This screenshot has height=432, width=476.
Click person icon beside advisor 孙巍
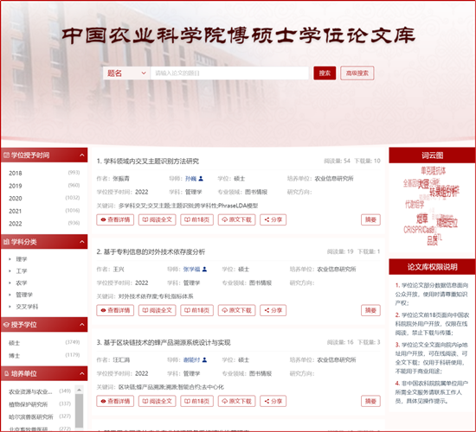(201, 179)
